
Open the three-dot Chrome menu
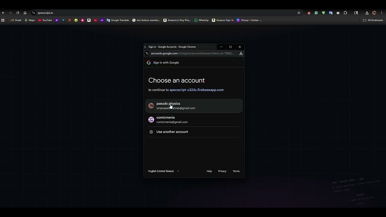[x=382, y=13]
